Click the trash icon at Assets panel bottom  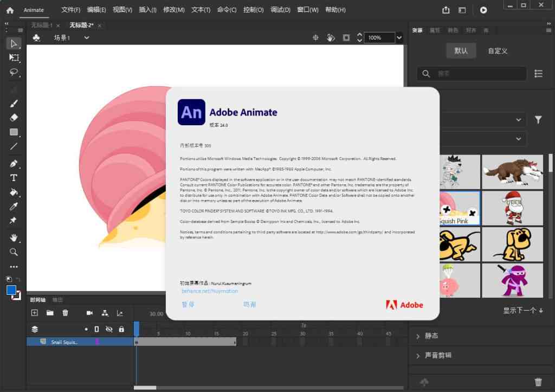(x=538, y=382)
